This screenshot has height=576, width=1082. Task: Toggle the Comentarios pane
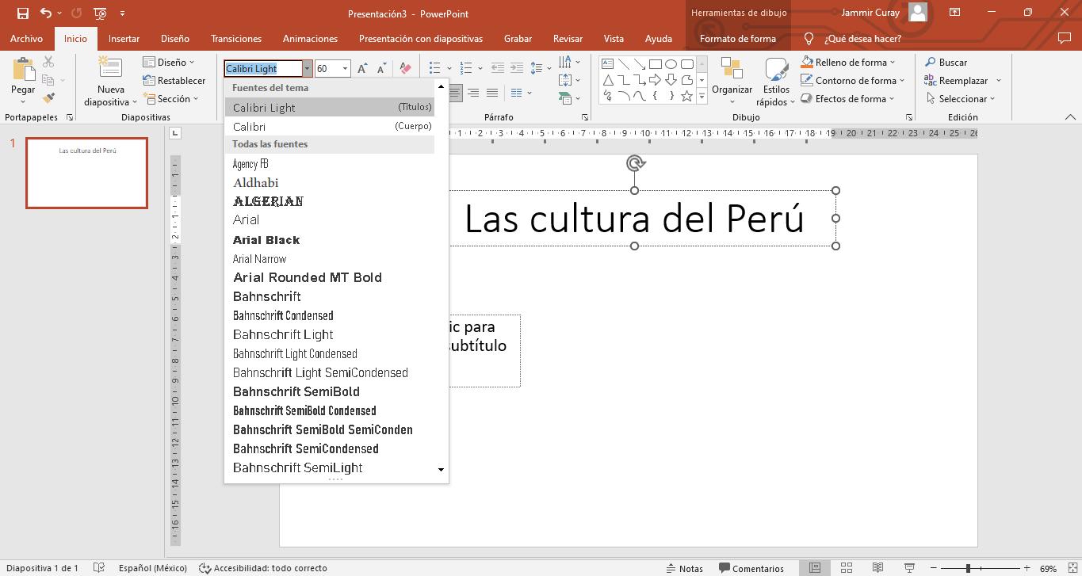coord(751,568)
